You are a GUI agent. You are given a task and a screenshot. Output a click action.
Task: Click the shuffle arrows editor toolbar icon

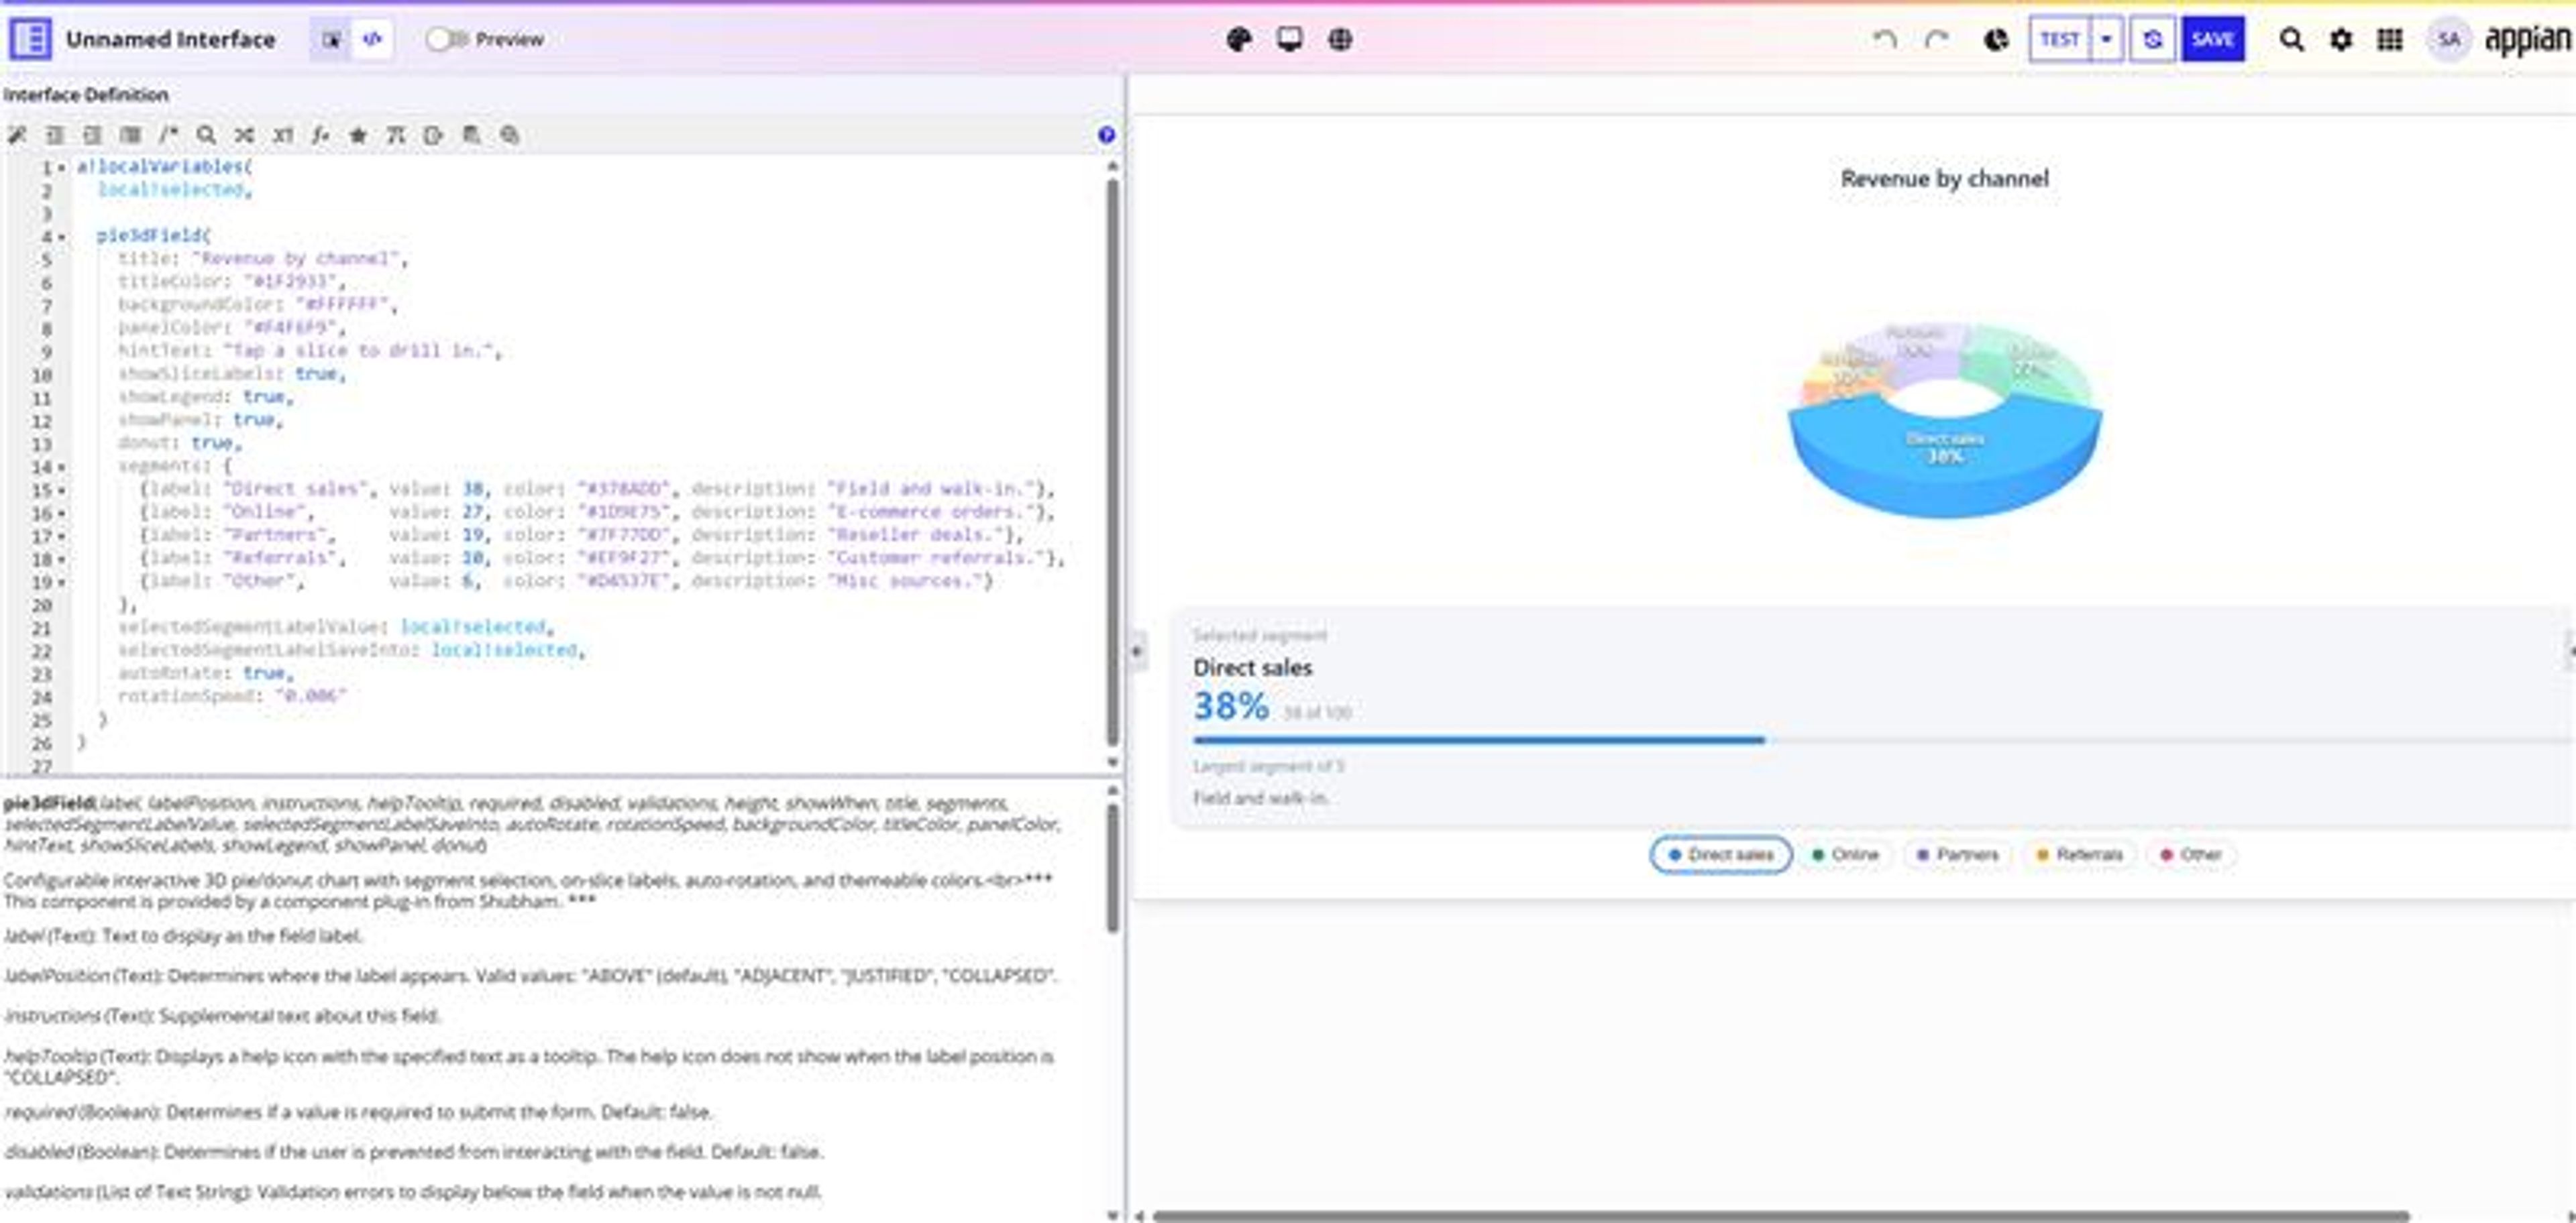pos(244,135)
